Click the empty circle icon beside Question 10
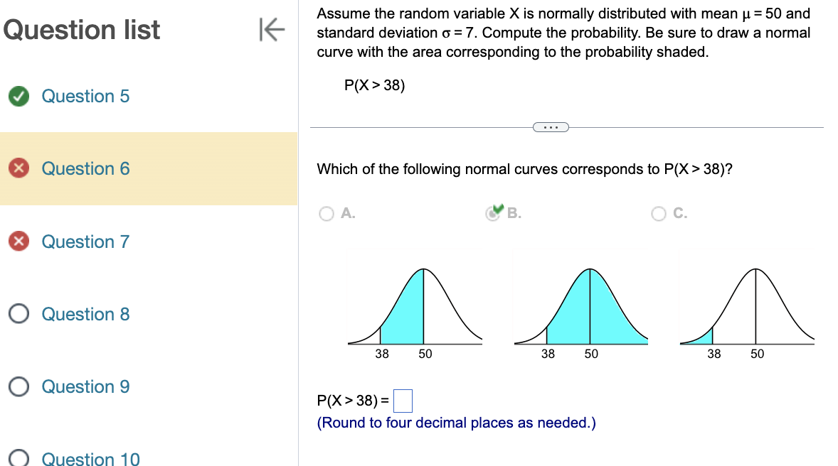 [17, 458]
